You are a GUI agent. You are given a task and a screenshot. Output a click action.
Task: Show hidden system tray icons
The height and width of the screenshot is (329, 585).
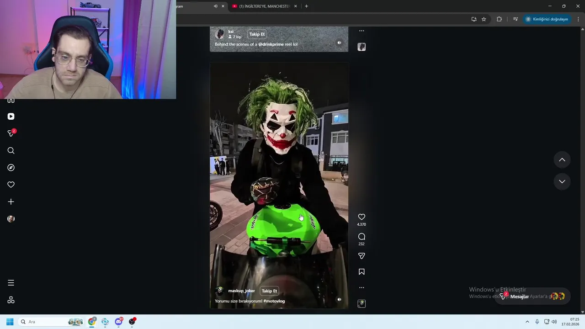(x=527, y=322)
